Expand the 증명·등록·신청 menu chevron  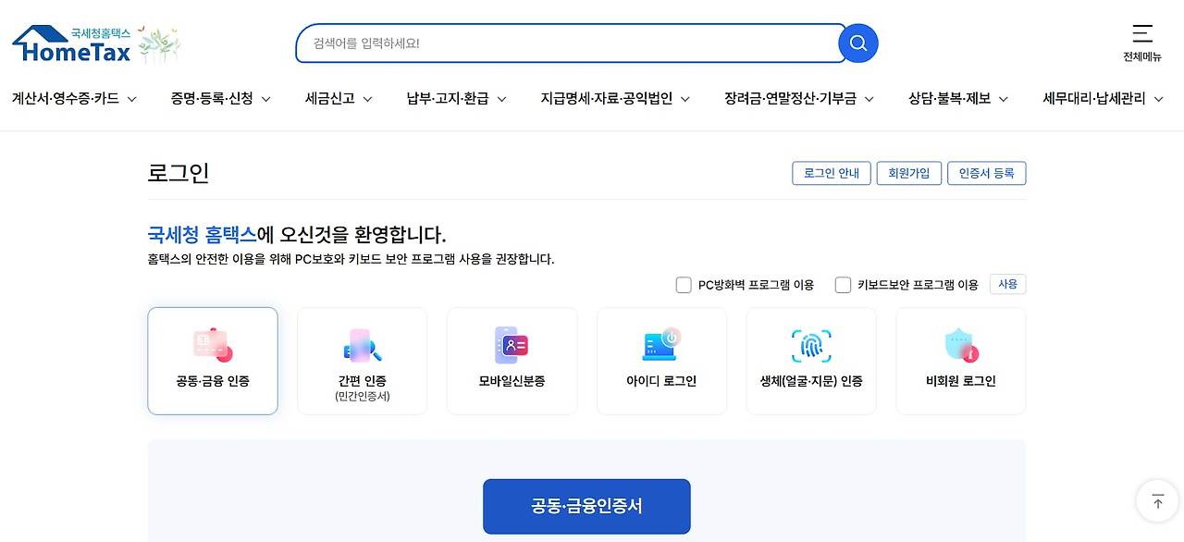pyautogui.click(x=265, y=99)
